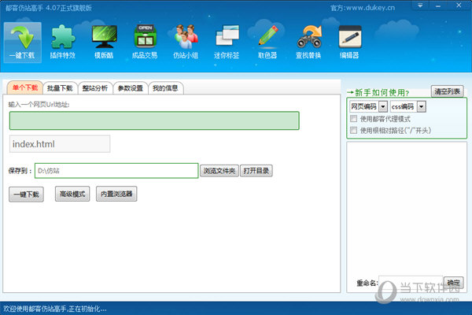Expand the css编码 dropdown
Screen dimensions: 472x315
422,106
